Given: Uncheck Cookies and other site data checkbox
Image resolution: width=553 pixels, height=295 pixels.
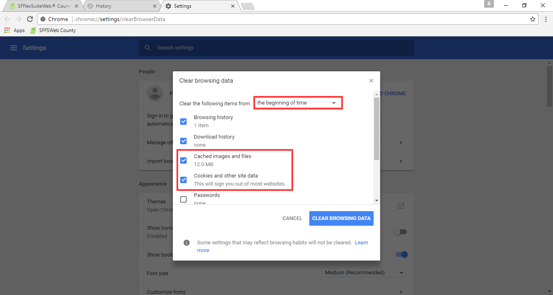Looking at the screenshot, I should coord(183,180).
